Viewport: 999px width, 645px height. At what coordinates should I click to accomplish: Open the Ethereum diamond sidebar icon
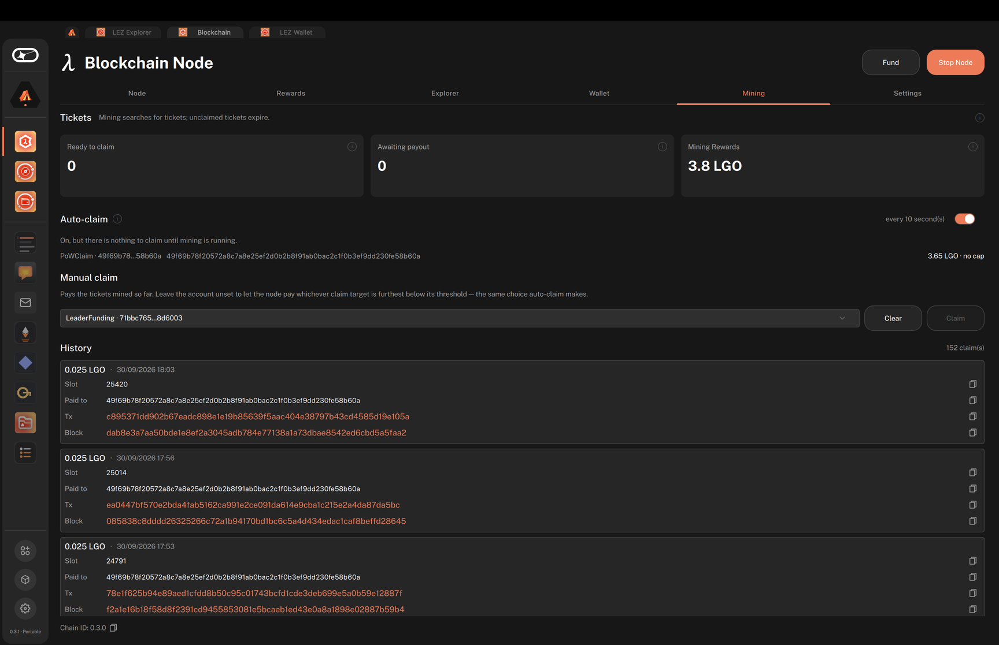[x=25, y=333]
